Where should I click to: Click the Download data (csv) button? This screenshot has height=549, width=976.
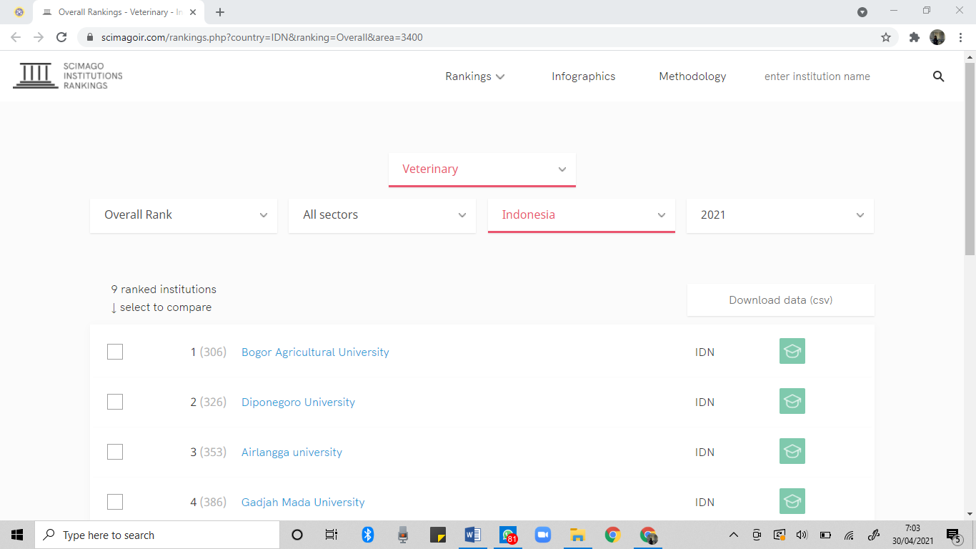(780, 300)
